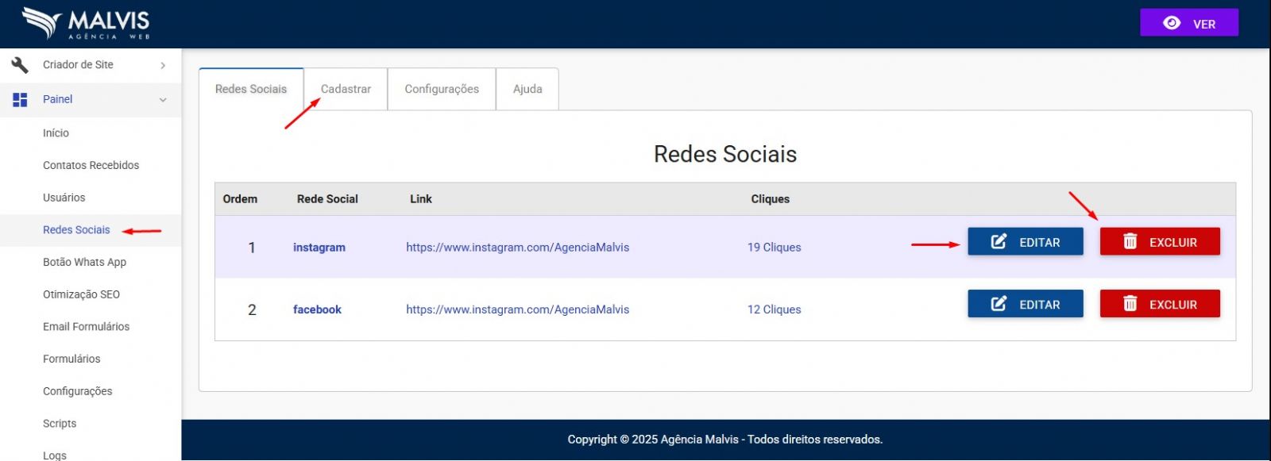1271x461 pixels.
Task: Open the instagram AgenciaMalvis link
Action: tap(517, 248)
